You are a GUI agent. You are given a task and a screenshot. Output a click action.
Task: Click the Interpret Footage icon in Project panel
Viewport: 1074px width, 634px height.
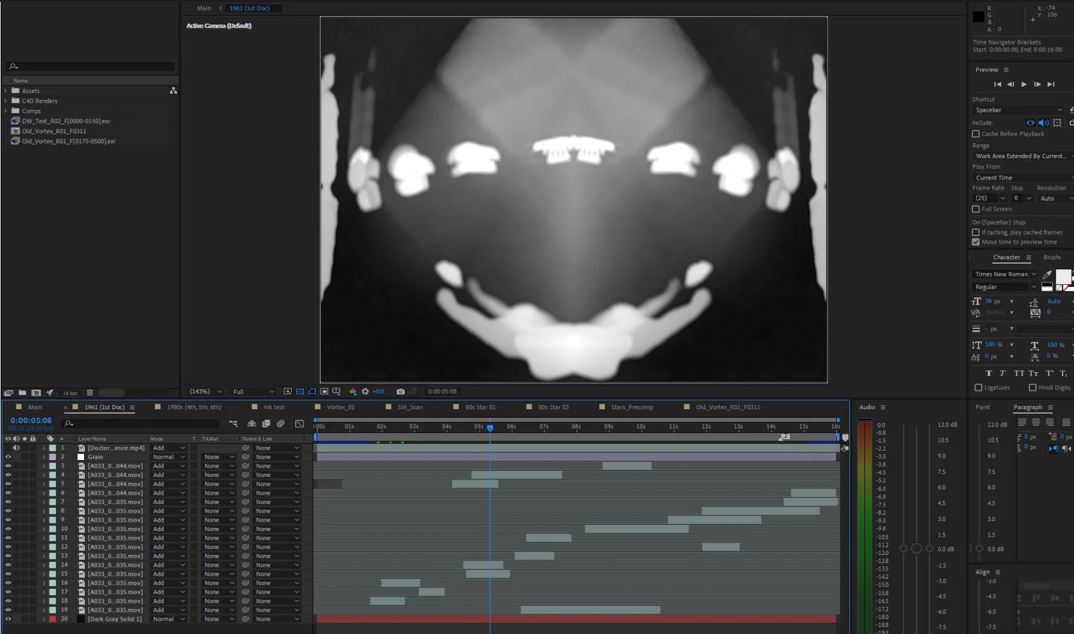(8, 393)
